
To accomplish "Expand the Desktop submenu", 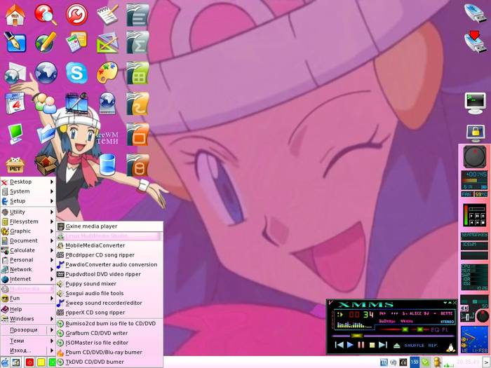I will coord(28,182).
